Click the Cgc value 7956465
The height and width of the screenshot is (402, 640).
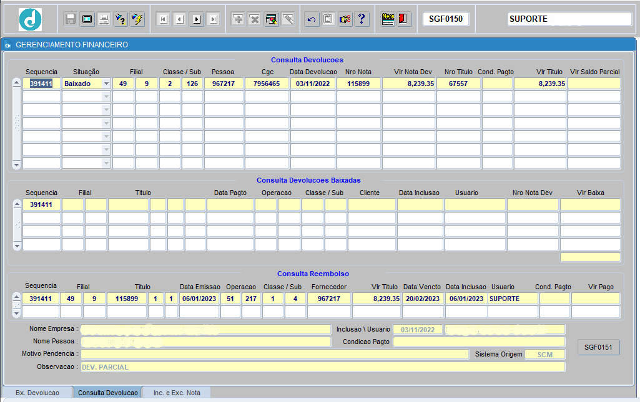coord(267,84)
